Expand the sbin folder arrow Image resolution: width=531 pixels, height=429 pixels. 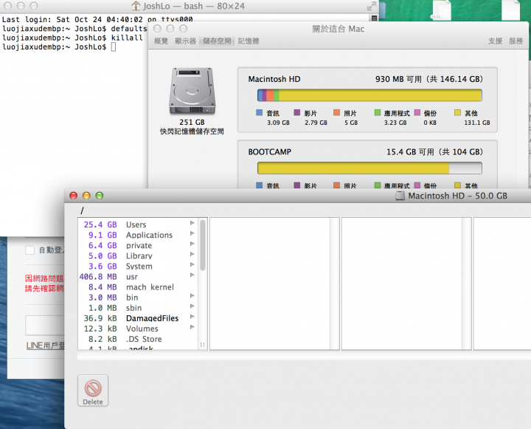click(x=192, y=306)
